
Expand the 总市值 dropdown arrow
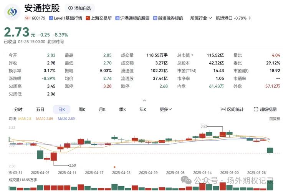(x=192, y=55)
